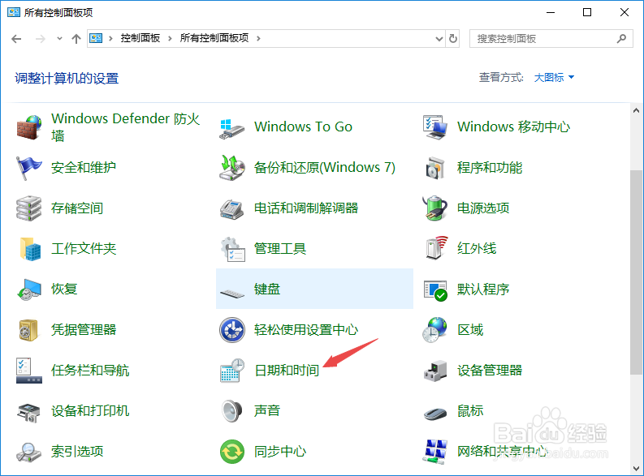Open the Windows Defender firewall brick wall icon
This screenshot has width=644, height=476.
coord(29,127)
